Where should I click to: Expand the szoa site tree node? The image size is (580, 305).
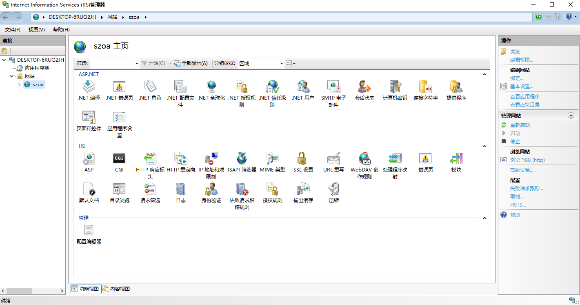[19, 85]
